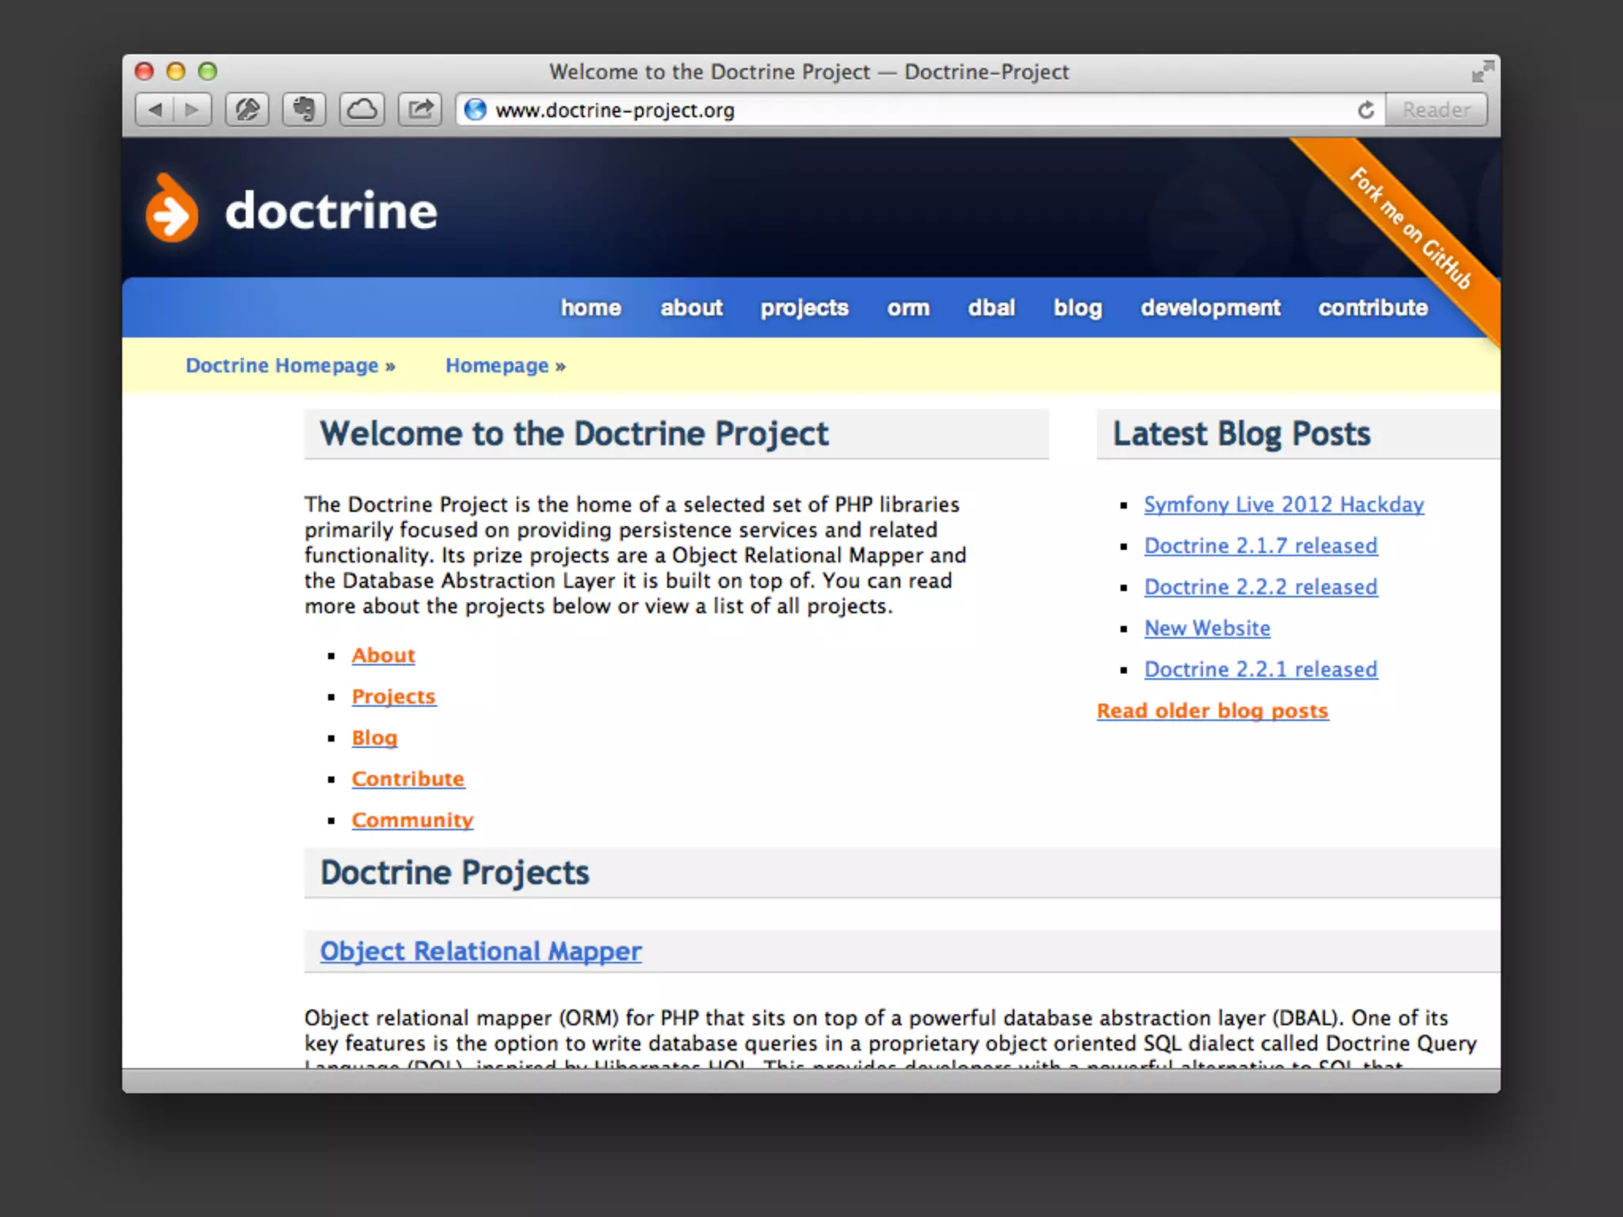Click the Evernote elephant toolbar icon
Viewport: 1623px width, 1217px height.
point(304,109)
